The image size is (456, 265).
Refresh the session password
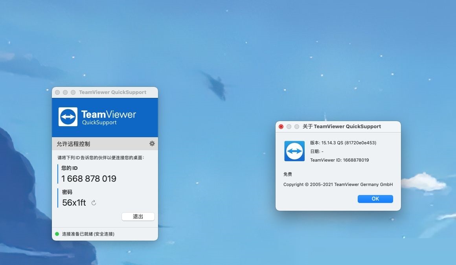(93, 203)
